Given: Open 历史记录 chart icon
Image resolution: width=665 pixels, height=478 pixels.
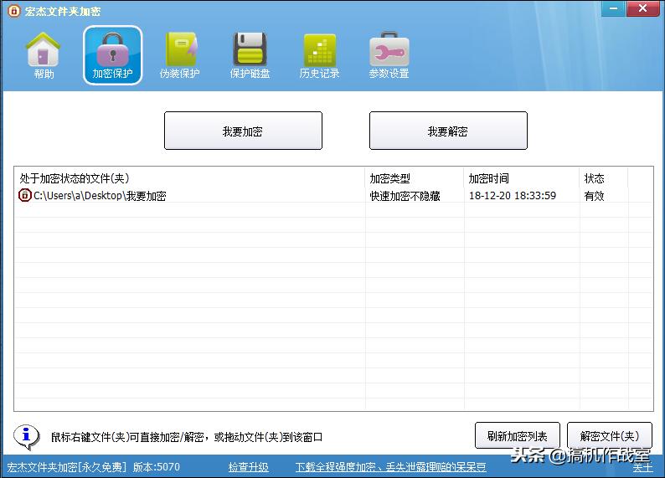Looking at the screenshot, I should 319,55.
